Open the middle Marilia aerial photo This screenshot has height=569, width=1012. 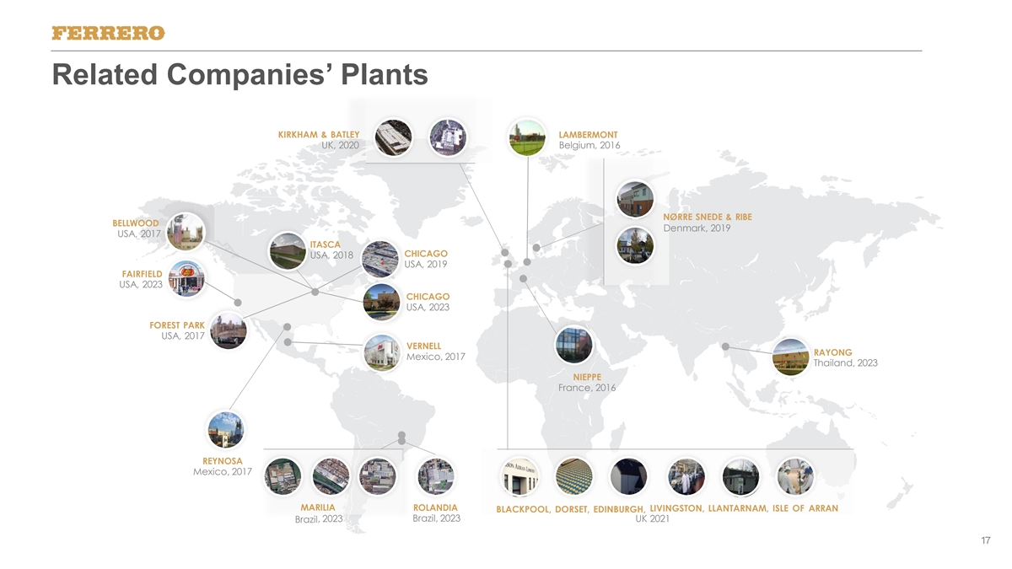point(329,477)
